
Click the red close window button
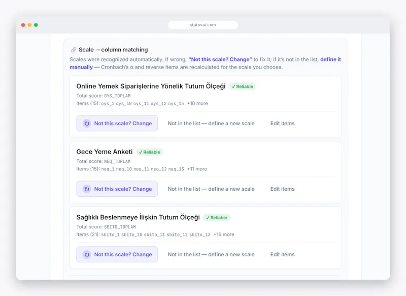click(x=23, y=25)
